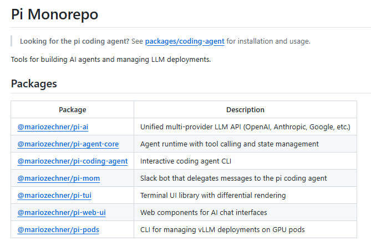The height and width of the screenshot is (247, 371).
Task: Click 'Unified multi-provider LLM API' description cell
Action: coord(245,127)
